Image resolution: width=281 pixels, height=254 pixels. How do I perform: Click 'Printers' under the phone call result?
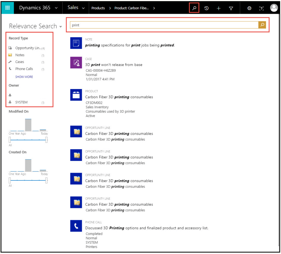91,247
